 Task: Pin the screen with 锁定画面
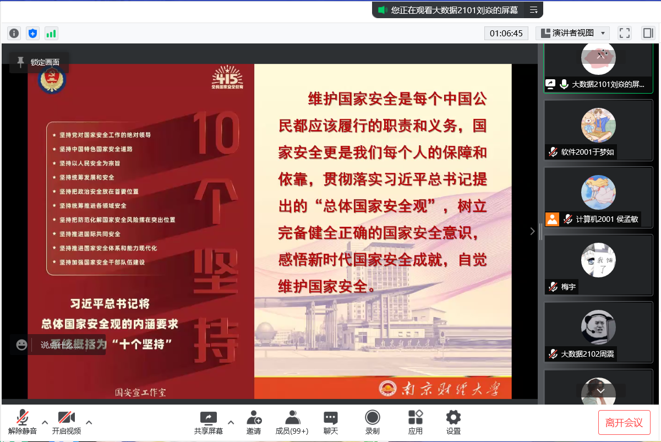pyautogui.click(x=39, y=62)
